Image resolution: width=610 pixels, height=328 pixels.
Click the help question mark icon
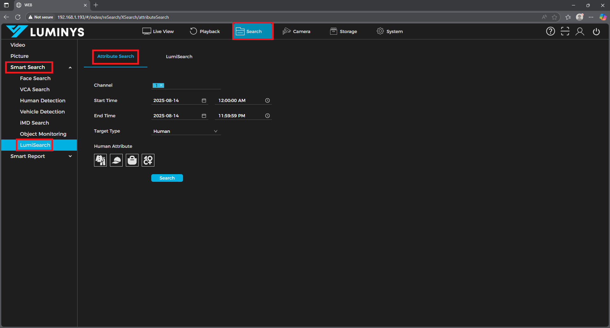coord(550,31)
